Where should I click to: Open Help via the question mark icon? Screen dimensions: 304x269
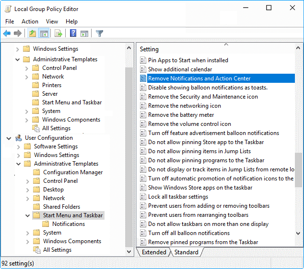(73, 34)
